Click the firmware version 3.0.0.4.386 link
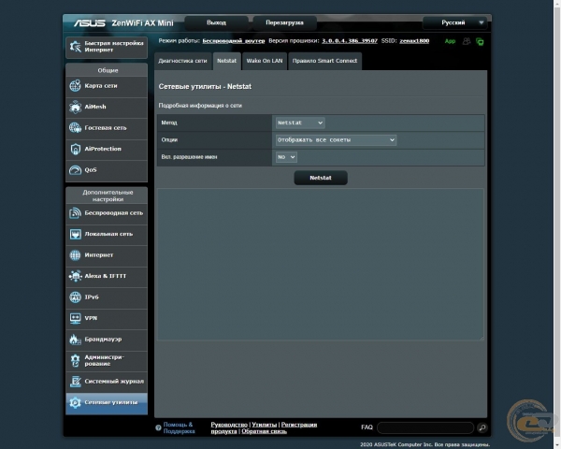561x449 pixels. [x=350, y=41]
